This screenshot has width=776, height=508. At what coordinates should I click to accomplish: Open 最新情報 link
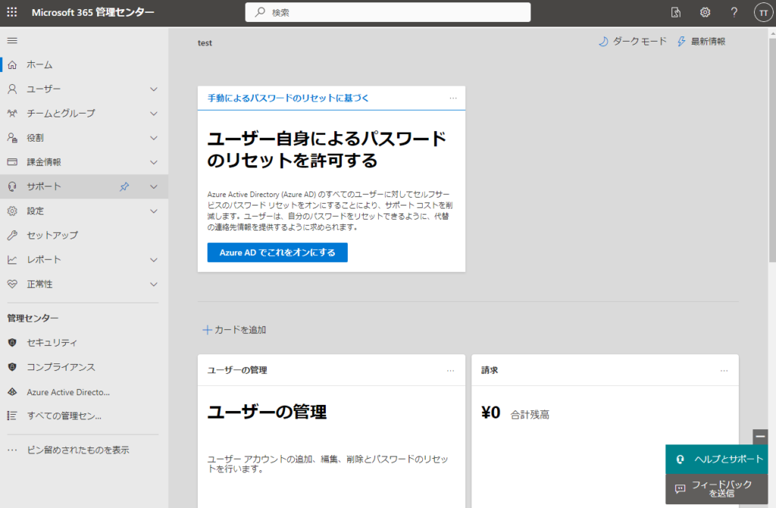point(701,42)
